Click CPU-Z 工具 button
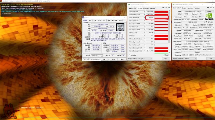Screen dimensions: 215x120 pos(104,59)
